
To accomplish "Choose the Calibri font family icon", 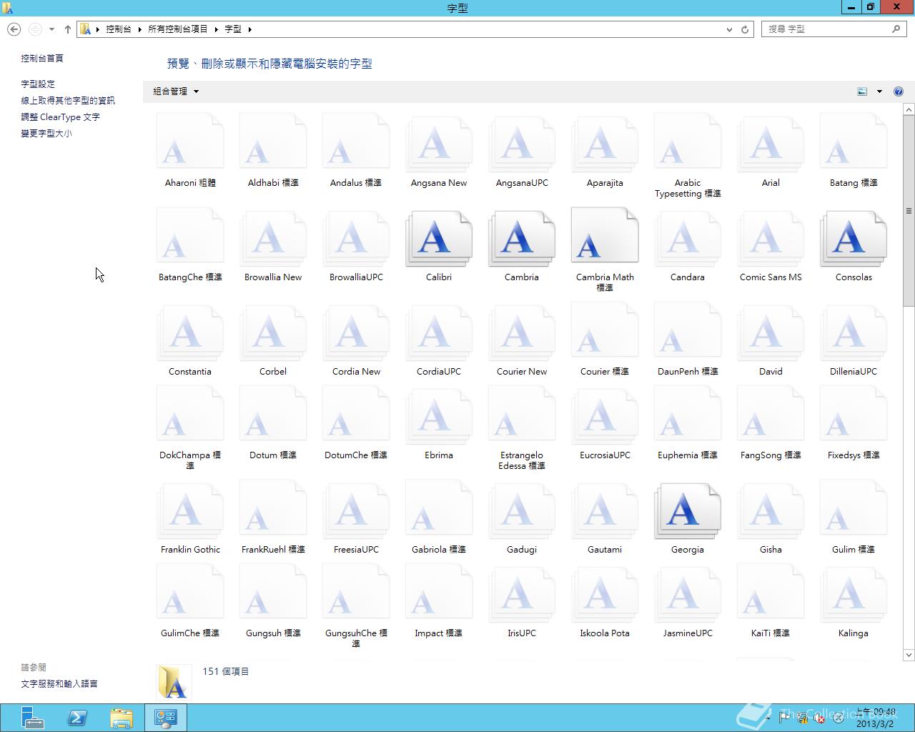I will (439, 239).
